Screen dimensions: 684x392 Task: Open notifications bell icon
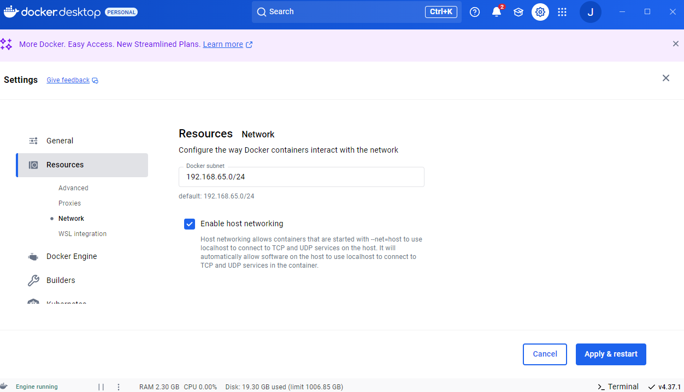[x=497, y=12]
